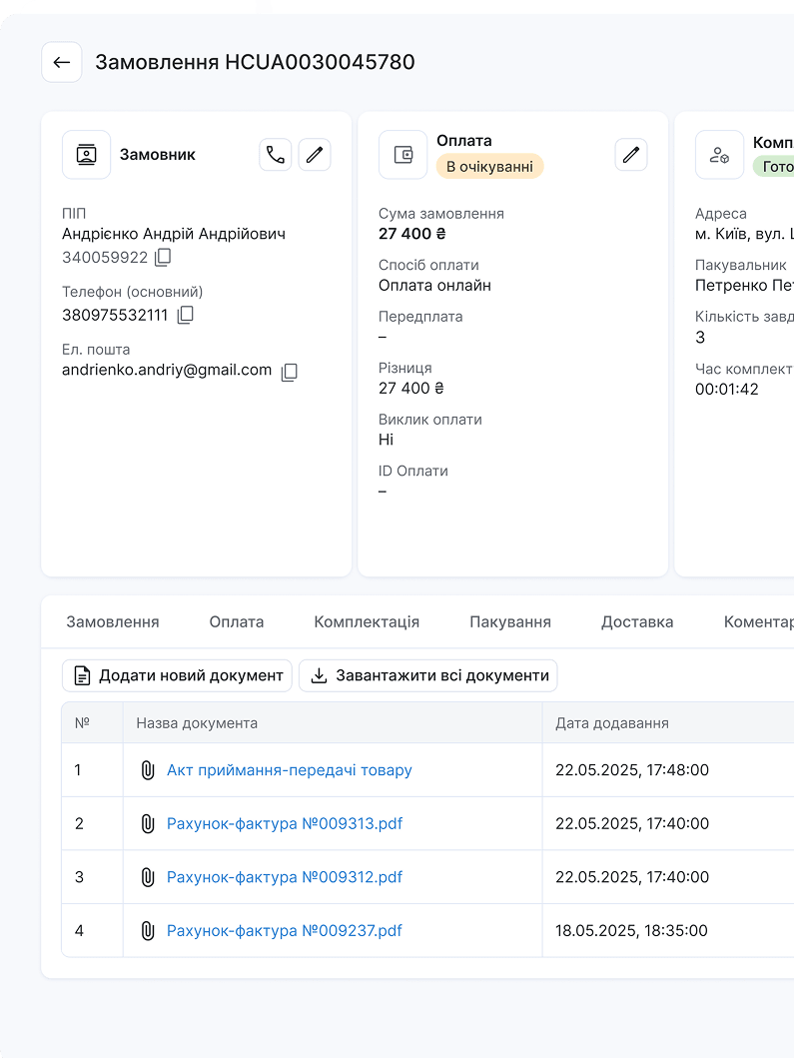This screenshot has height=1058, width=794.
Task: Select the Доставка tab
Action: click(637, 622)
